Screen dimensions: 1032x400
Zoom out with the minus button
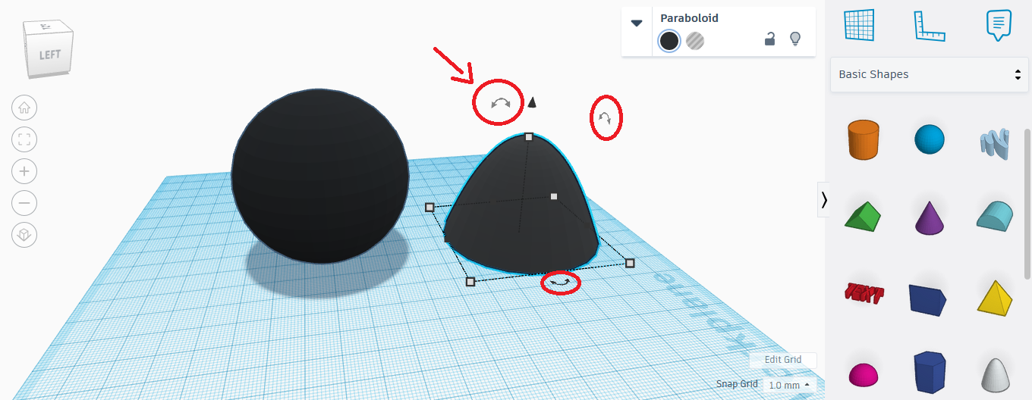click(x=24, y=203)
